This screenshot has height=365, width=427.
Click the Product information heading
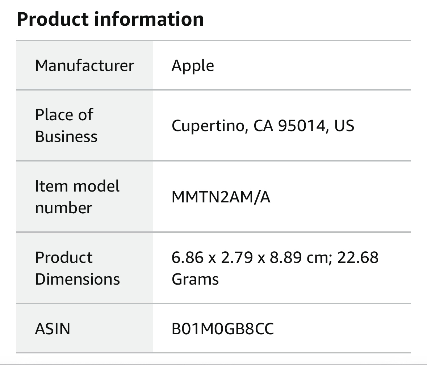[x=110, y=19]
